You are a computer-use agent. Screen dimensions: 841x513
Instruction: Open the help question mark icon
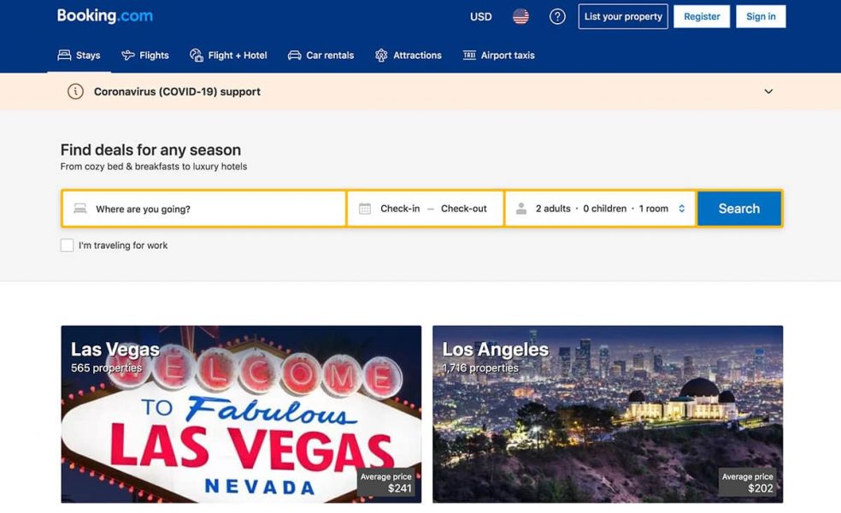(x=557, y=16)
